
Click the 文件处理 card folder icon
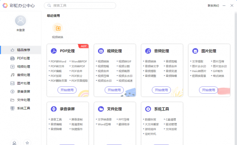click(x=101, y=109)
